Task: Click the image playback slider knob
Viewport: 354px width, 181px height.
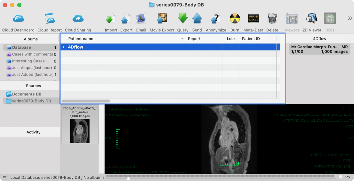Action: coord(129,178)
